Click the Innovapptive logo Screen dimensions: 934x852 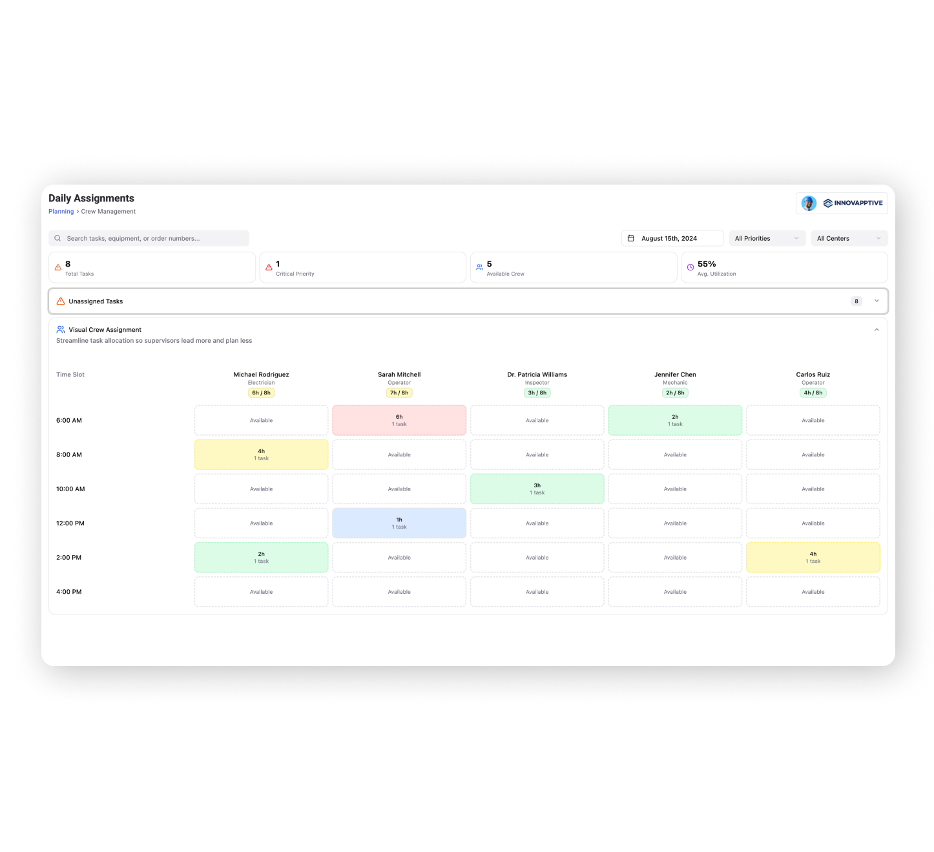click(853, 203)
